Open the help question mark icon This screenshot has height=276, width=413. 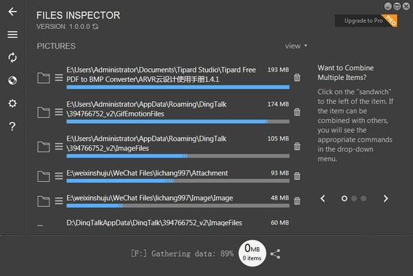click(x=12, y=127)
